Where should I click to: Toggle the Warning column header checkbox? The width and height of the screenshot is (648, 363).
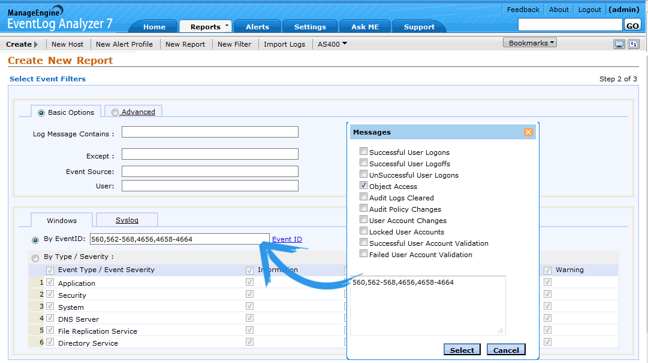click(547, 270)
